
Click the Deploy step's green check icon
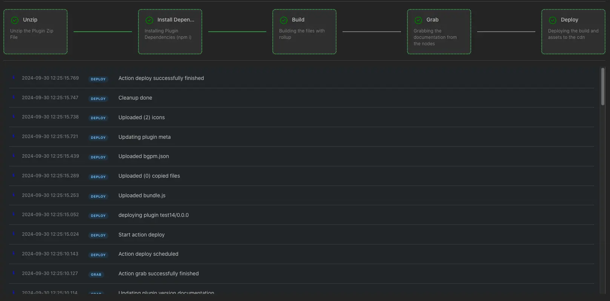tap(553, 20)
